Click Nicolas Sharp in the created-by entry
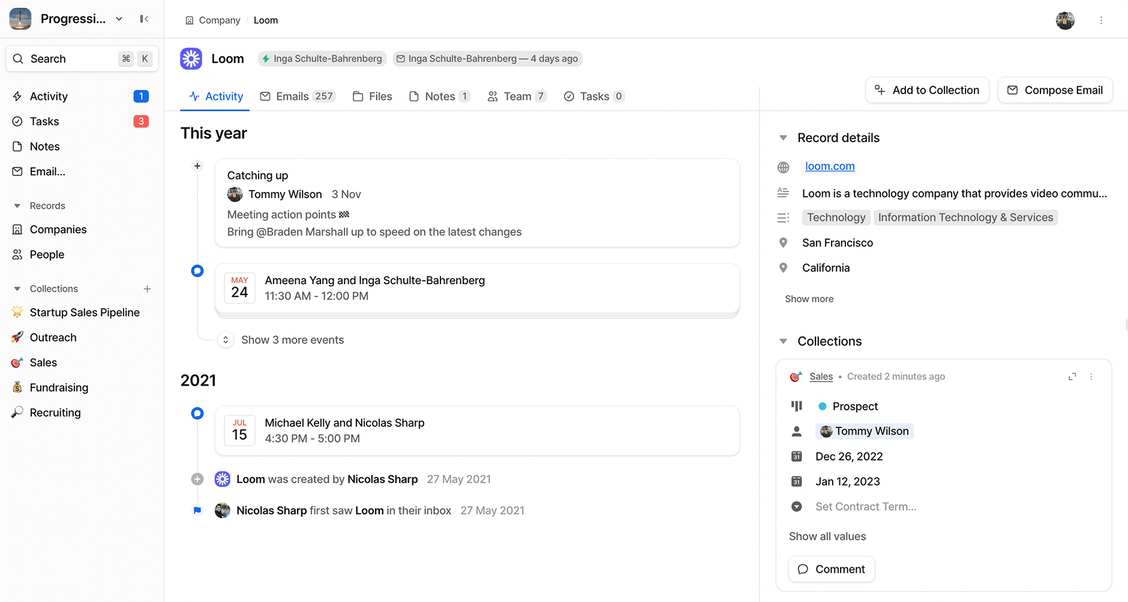Screen dimensions: 1128x602 (x=382, y=479)
